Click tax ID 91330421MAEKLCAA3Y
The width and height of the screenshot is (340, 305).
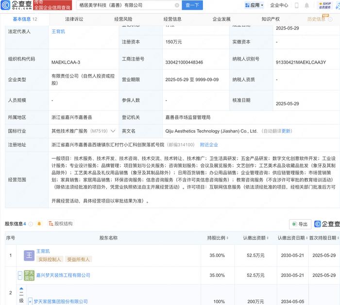click(x=301, y=63)
